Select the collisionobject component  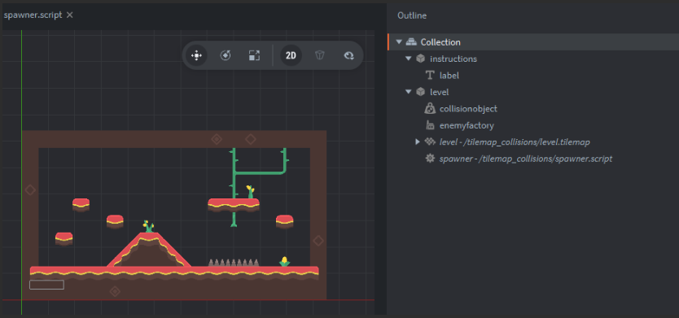coord(468,109)
